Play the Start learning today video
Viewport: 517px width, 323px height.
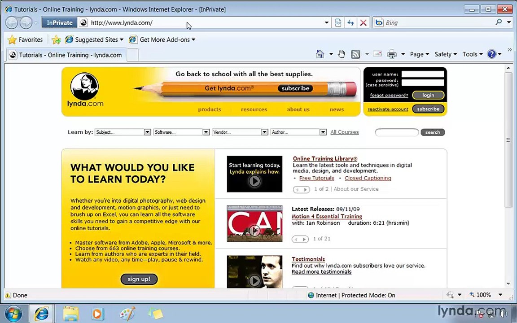click(x=254, y=174)
